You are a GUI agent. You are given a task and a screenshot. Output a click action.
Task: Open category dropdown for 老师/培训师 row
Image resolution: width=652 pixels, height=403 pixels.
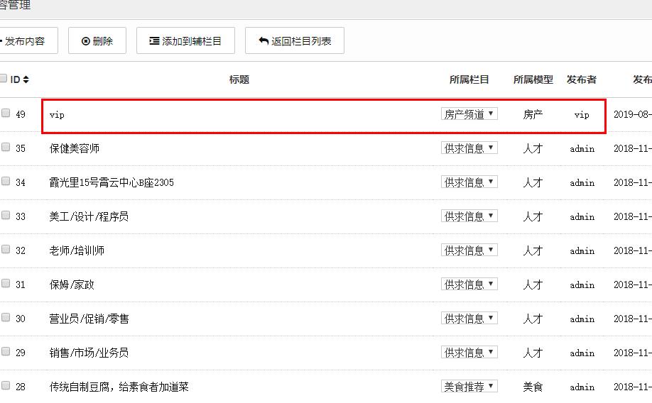pyautogui.click(x=469, y=250)
